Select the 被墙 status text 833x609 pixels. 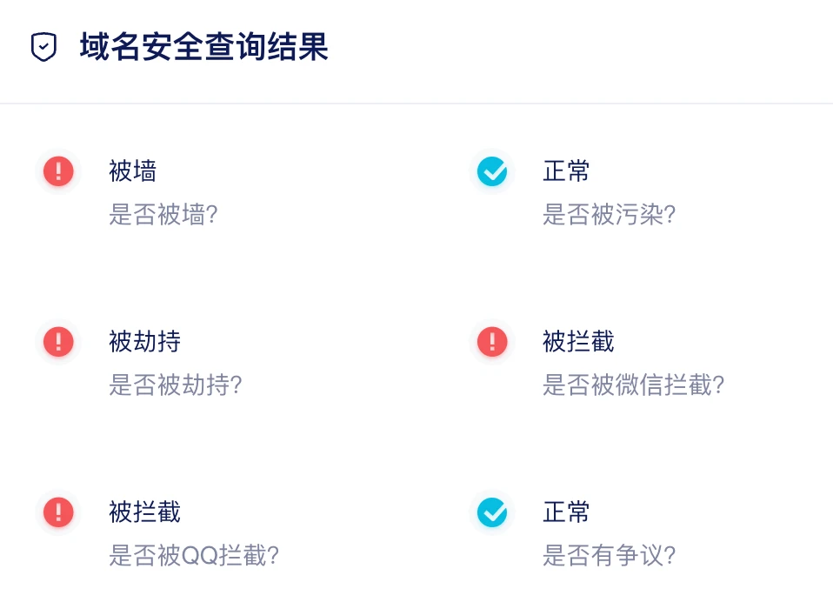[x=132, y=171]
